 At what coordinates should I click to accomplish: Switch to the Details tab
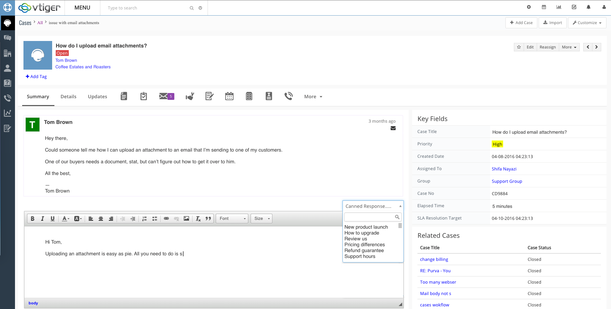tap(68, 97)
